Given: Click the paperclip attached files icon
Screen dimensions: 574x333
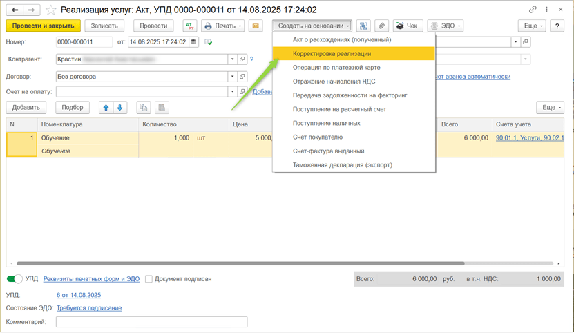Looking at the screenshot, I should pyautogui.click(x=381, y=26).
